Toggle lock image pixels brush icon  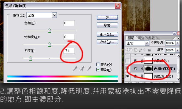pyautogui.click(x=140, y=50)
